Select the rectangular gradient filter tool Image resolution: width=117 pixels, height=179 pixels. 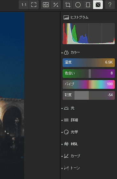click(88, 5)
